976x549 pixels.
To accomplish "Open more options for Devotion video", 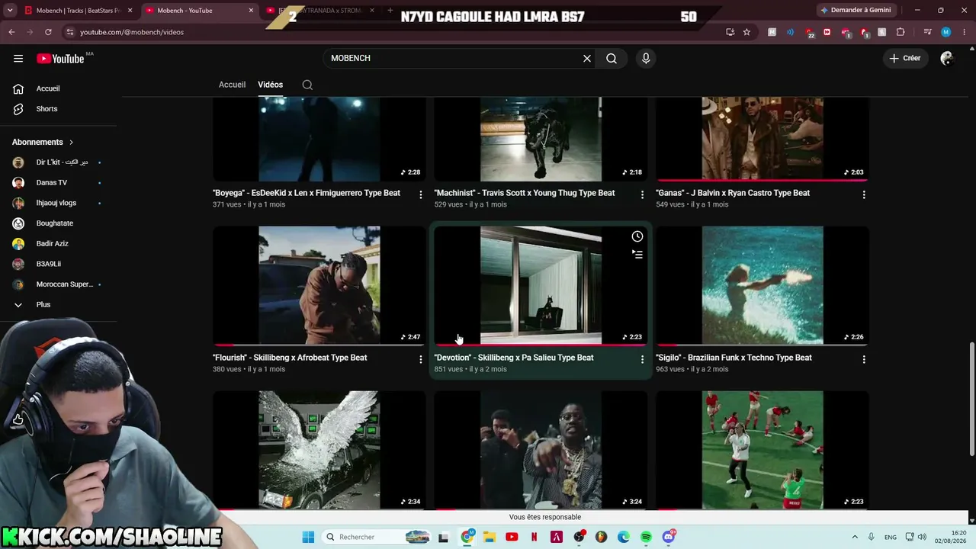I will coord(642,359).
